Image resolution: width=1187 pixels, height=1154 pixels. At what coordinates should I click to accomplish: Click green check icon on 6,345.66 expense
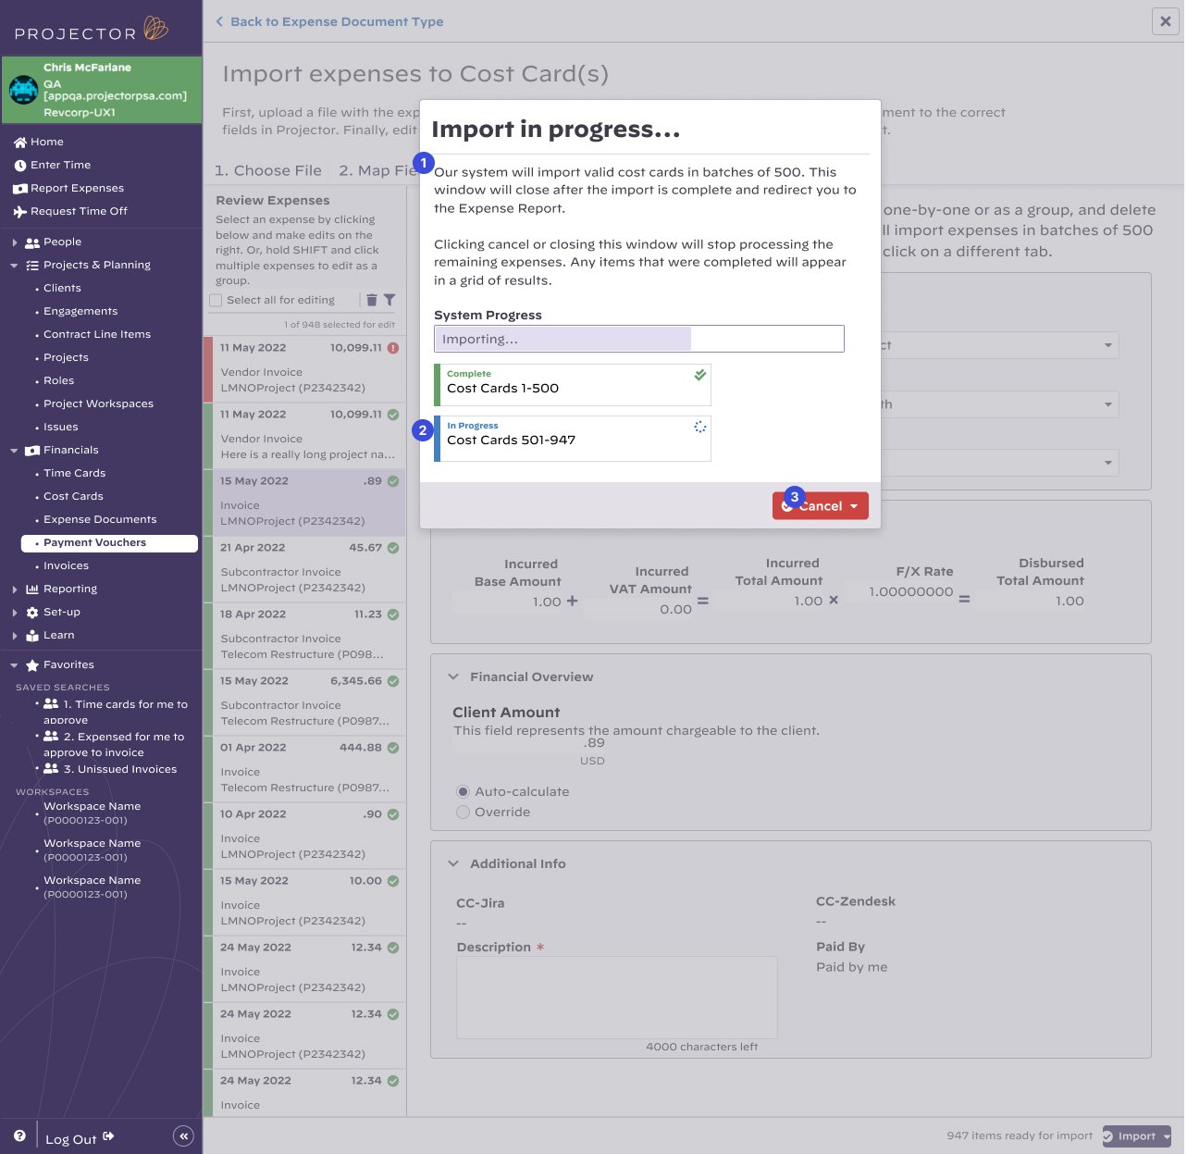click(393, 681)
